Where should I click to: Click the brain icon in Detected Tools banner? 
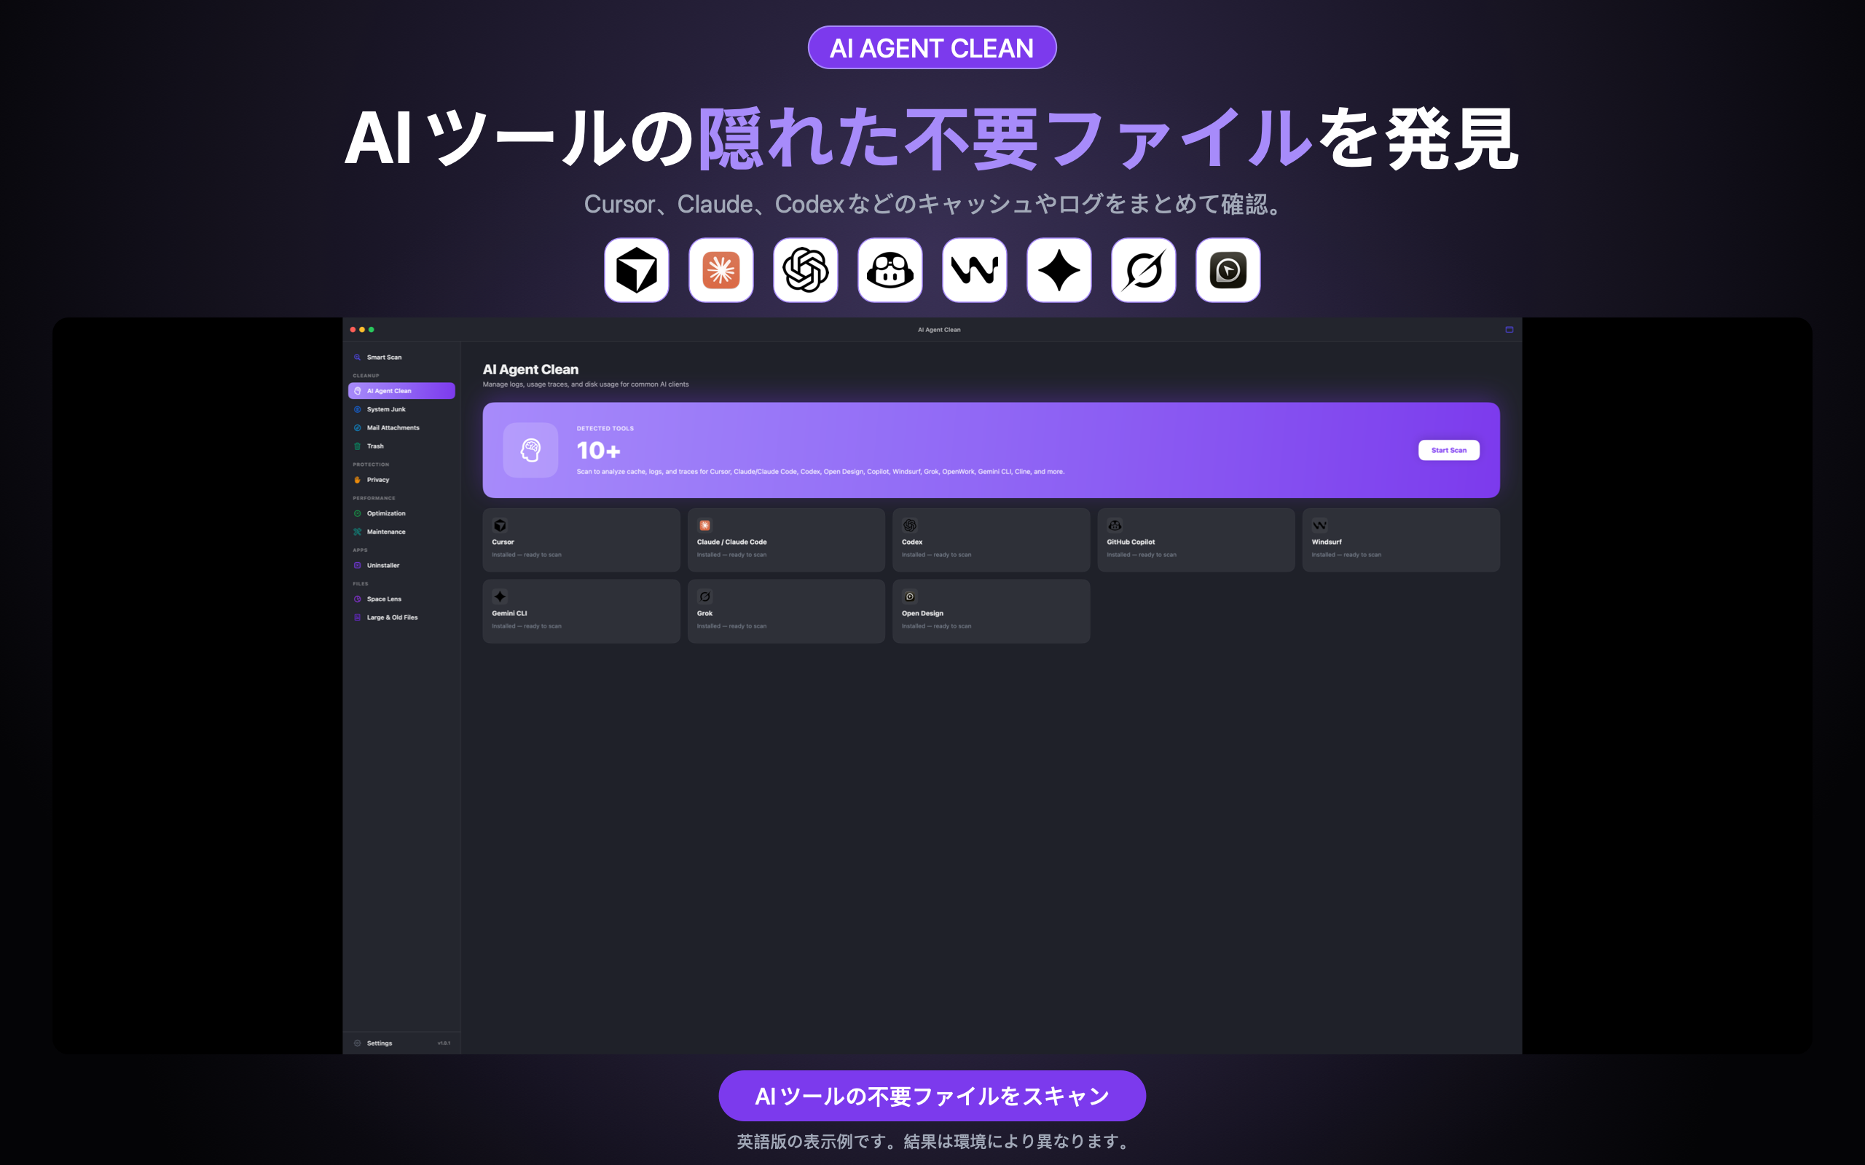point(530,450)
